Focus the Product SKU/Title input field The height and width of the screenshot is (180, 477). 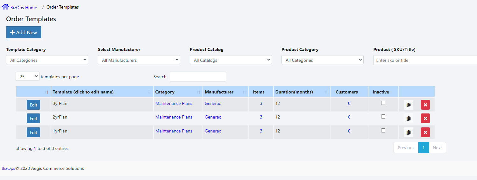point(425,60)
